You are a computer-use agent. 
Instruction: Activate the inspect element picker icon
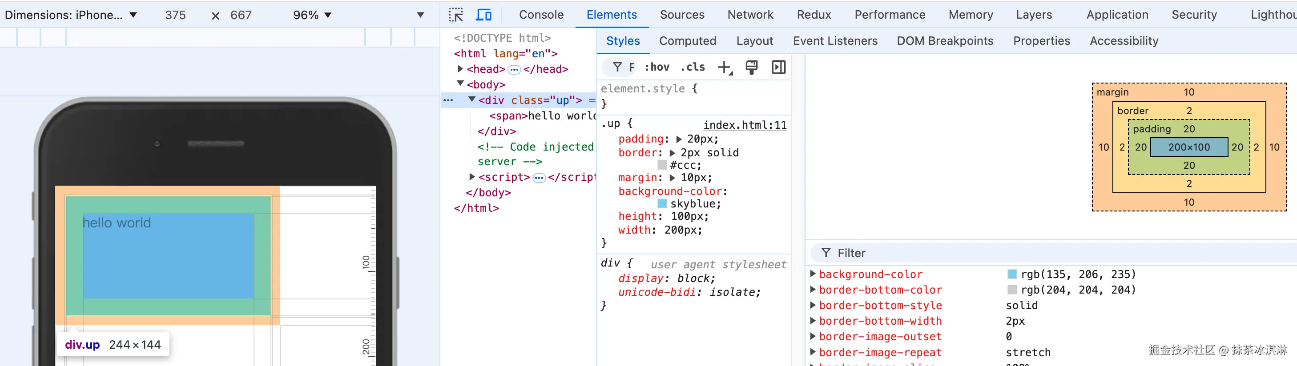455,15
